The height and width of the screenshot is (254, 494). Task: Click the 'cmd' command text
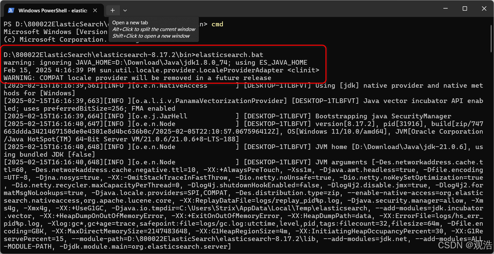pos(217,24)
